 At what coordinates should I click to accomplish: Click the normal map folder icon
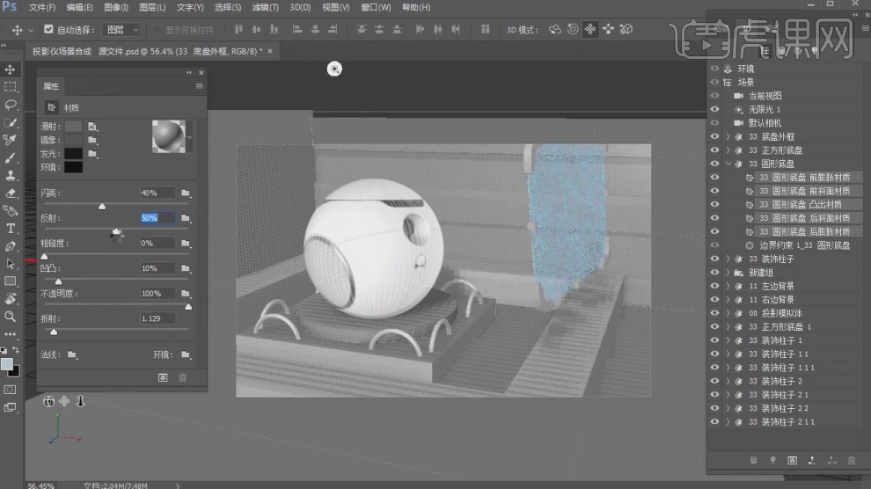click(x=72, y=354)
